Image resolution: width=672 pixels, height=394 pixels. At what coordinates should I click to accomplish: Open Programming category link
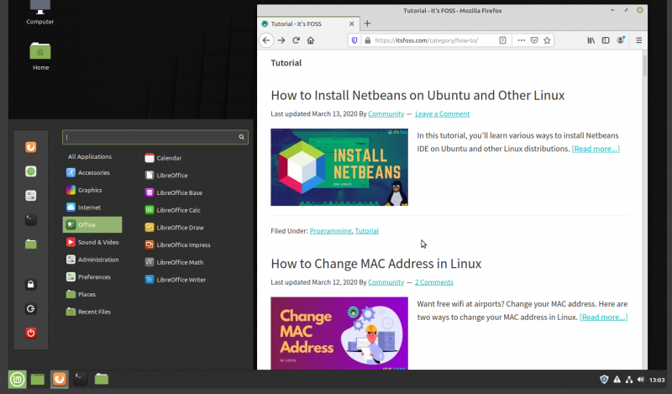click(x=330, y=231)
